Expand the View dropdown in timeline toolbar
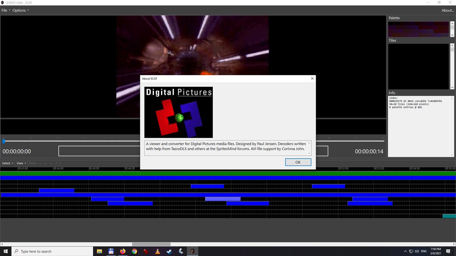456x256 pixels. [x=21, y=163]
